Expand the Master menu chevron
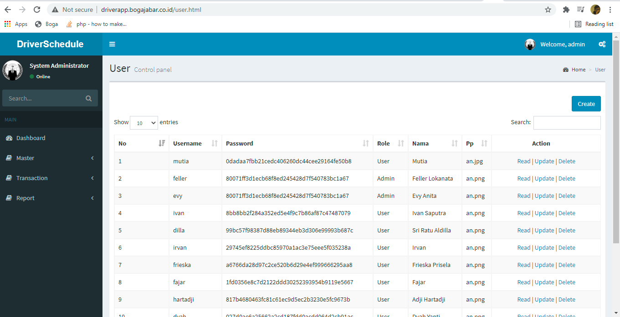 pos(92,158)
